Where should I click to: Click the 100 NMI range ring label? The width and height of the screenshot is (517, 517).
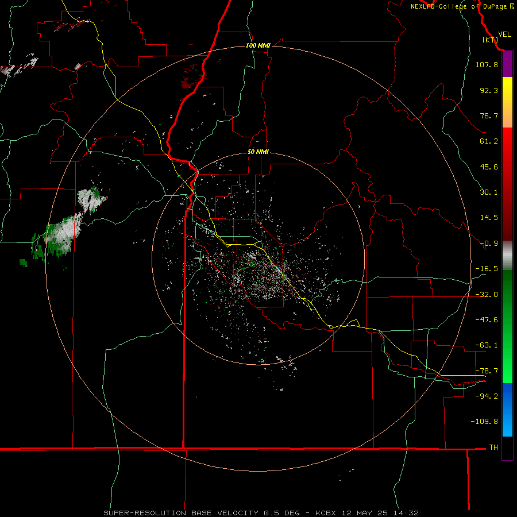(258, 45)
